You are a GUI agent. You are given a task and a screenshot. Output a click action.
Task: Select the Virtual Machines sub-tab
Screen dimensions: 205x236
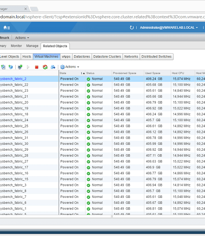47,57
